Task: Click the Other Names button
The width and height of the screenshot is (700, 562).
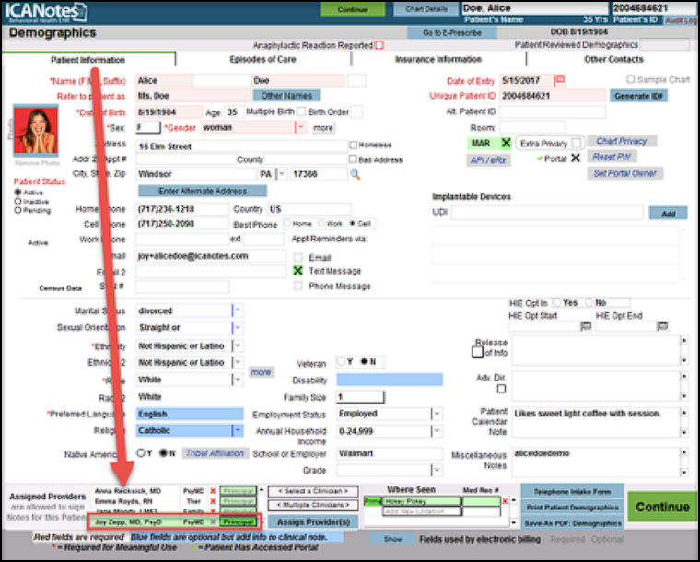Action: pos(286,96)
